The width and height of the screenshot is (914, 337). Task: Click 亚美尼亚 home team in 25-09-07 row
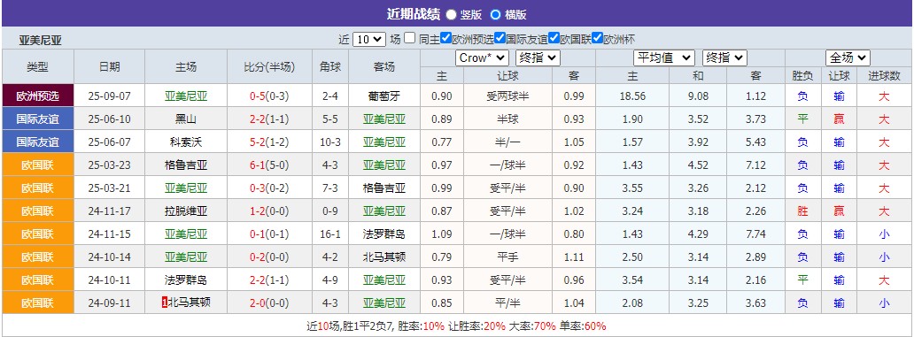pyautogui.click(x=186, y=96)
